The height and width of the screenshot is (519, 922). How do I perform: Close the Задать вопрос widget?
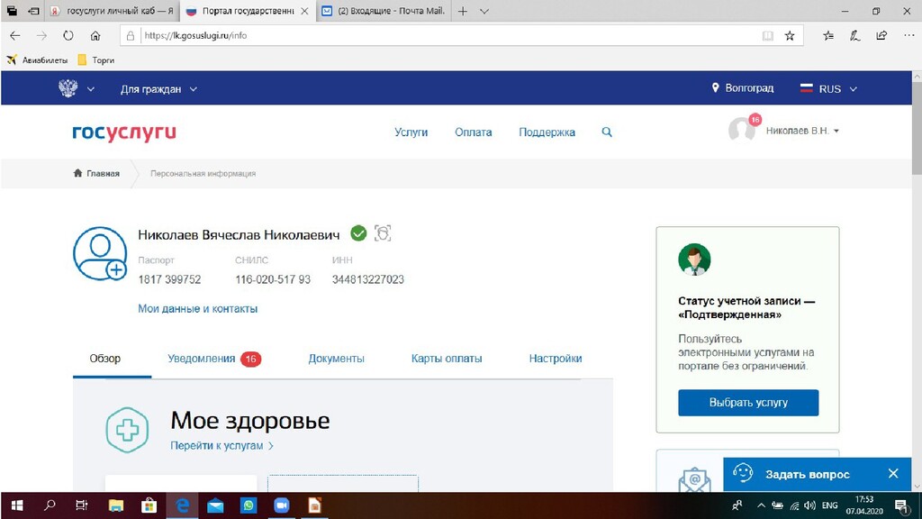point(893,474)
